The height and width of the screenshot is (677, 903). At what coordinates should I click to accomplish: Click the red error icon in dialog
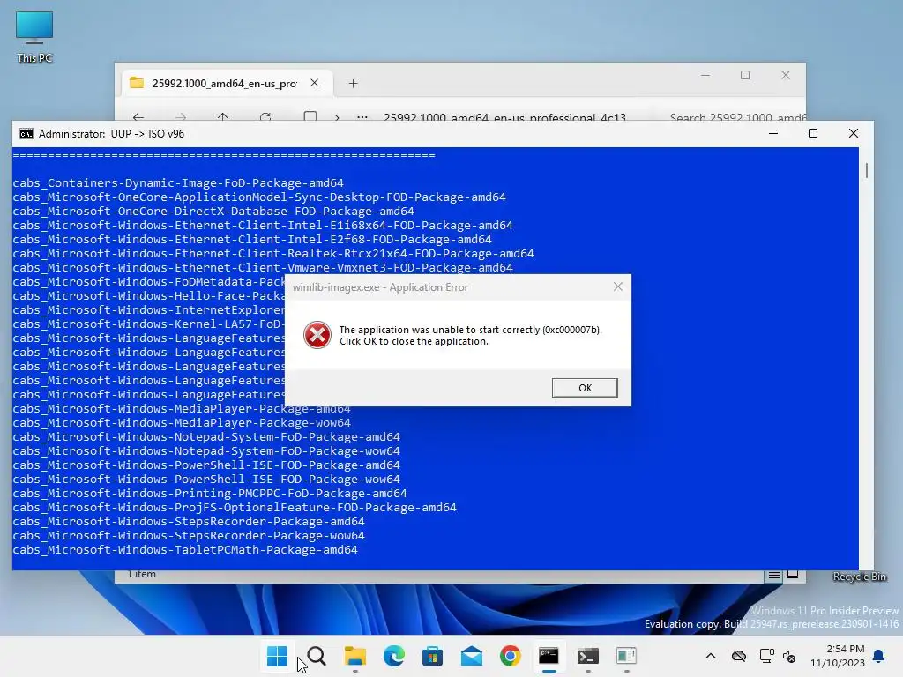pos(317,335)
